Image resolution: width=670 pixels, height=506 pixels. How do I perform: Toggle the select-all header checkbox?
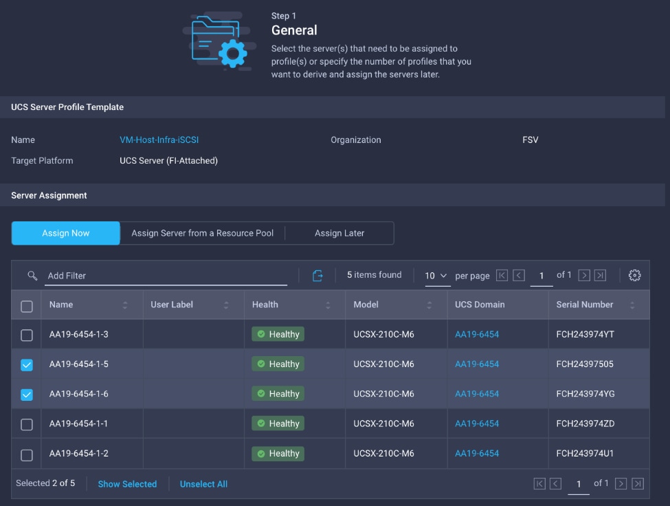coord(27,306)
